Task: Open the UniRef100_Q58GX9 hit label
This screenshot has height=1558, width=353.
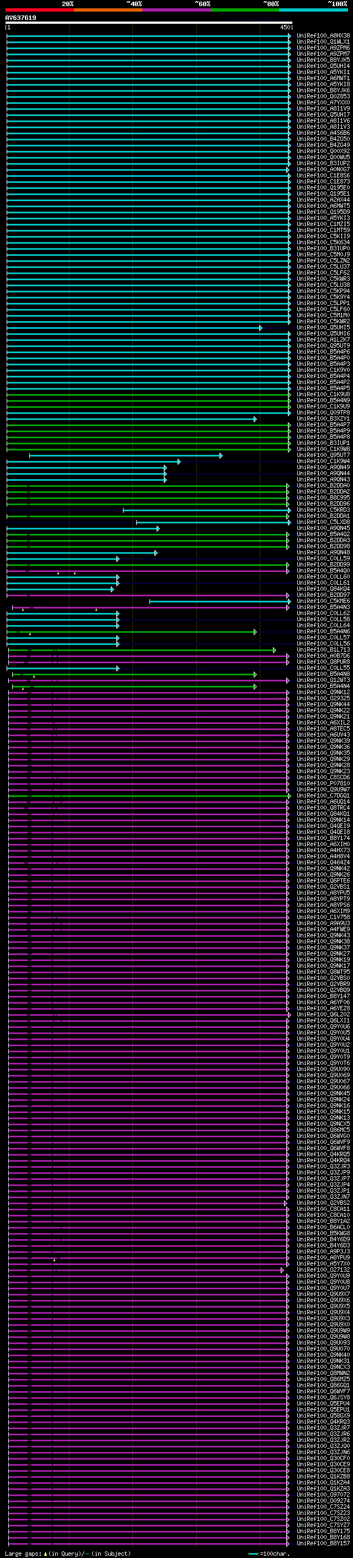Action: (x=323, y=1416)
